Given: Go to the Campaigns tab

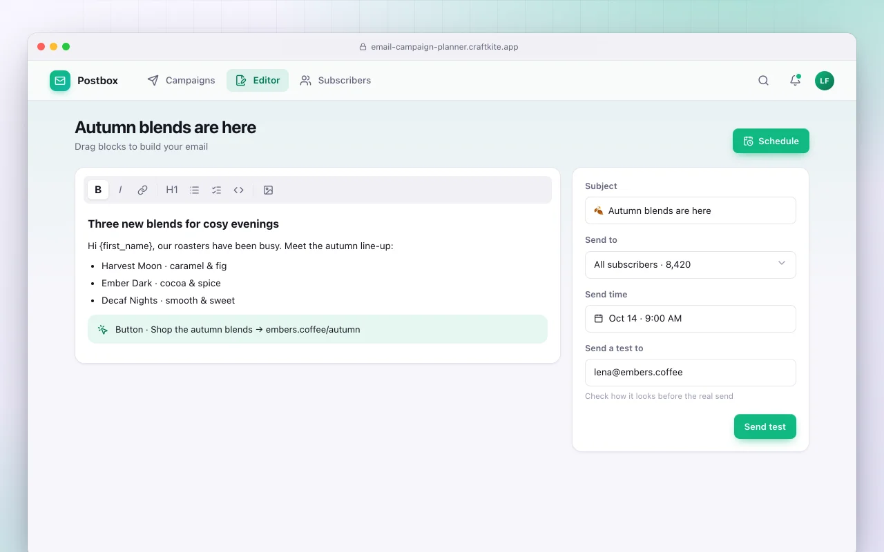Looking at the screenshot, I should [x=181, y=81].
